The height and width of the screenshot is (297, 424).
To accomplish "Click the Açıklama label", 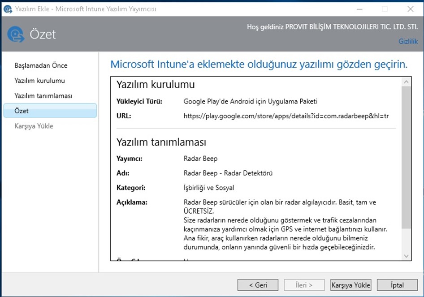I will click(132, 202).
